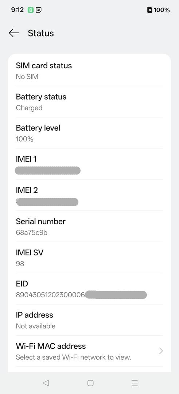This screenshot has height=394, width=179.
Task: Open recent apps with menu lines icon
Action: point(135,383)
